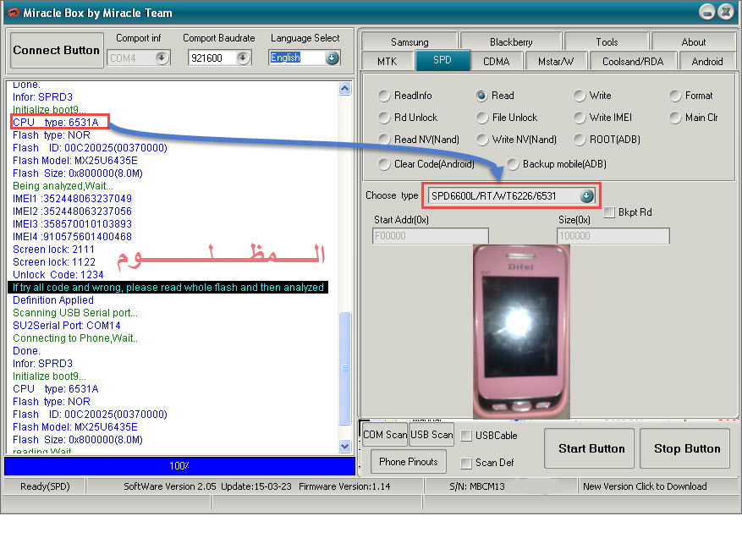The width and height of the screenshot is (742, 538).
Task: Click the log scrollbar up arrow
Action: coord(345,89)
